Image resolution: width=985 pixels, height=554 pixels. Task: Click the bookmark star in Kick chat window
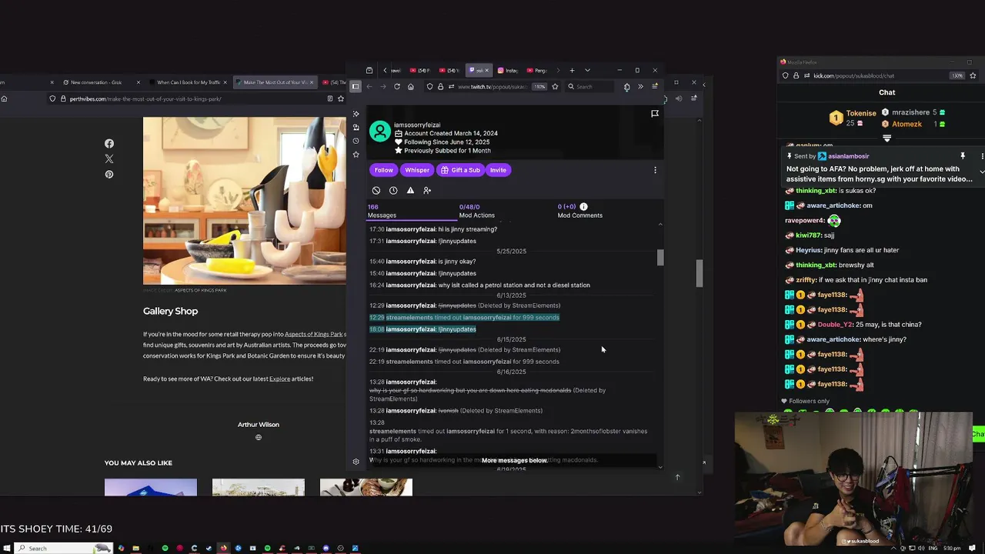click(x=973, y=75)
